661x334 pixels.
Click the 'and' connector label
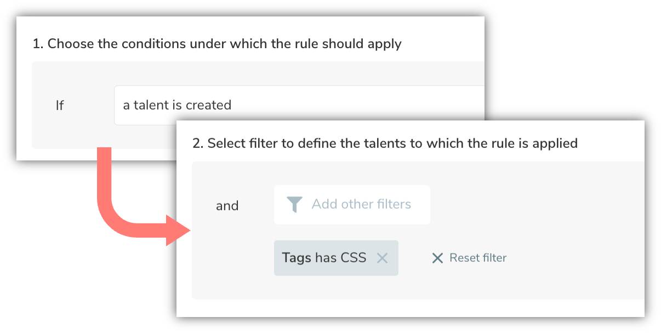tap(227, 206)
